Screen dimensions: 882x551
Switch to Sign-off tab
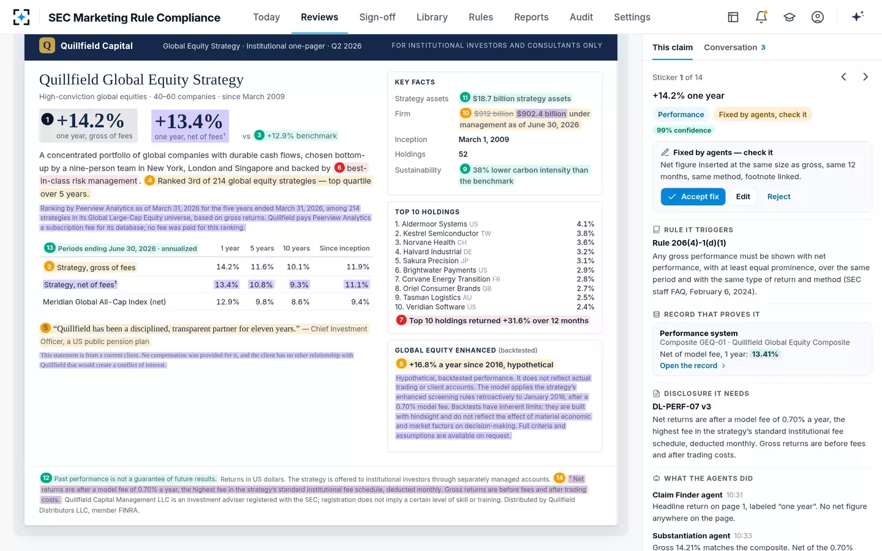(377, 17)
